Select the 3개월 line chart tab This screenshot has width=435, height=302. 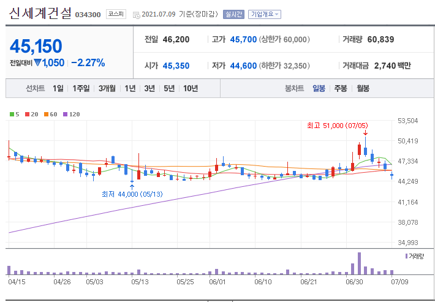tap(107, 88)
